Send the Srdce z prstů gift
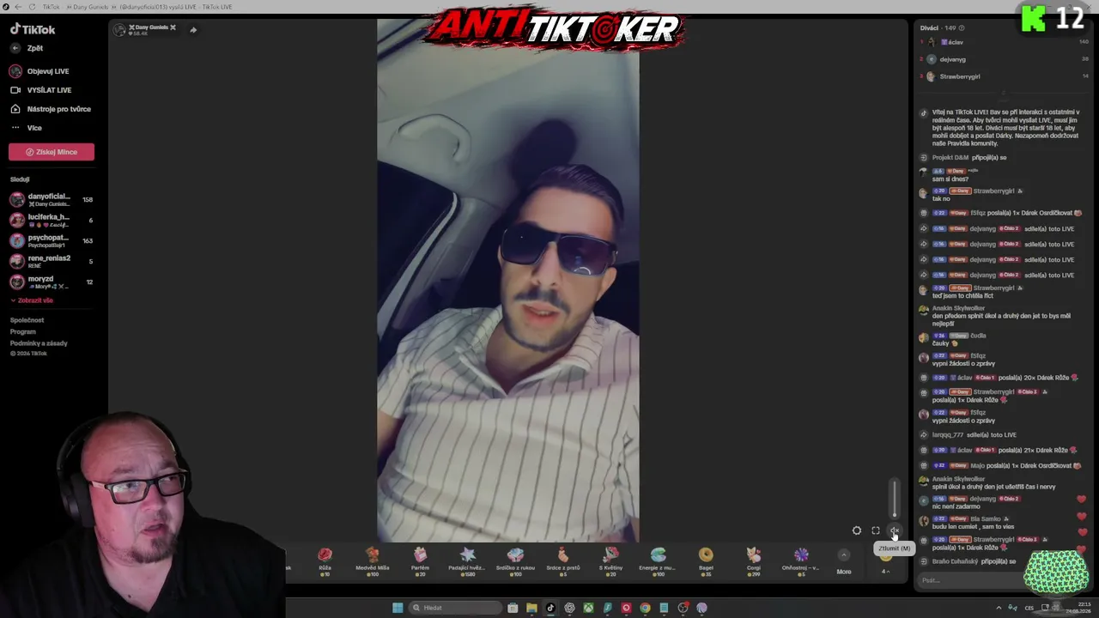1099x618 pixels. coord(563,560)
